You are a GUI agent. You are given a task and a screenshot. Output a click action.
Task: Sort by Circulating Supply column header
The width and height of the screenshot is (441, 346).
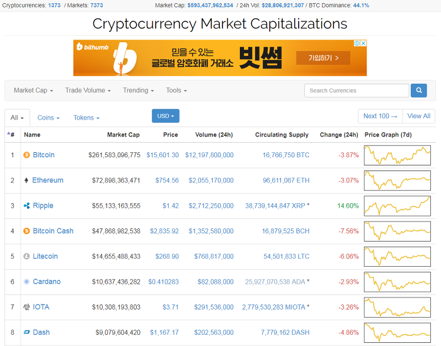282,135
